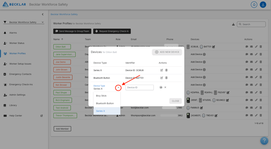Edit devices in Rich Engmann row
Viewport: 271px width, 149px height.
(x=227, y=100)
